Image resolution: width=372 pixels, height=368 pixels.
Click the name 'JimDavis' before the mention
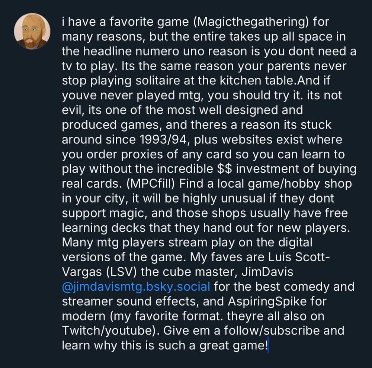(267, 272)
